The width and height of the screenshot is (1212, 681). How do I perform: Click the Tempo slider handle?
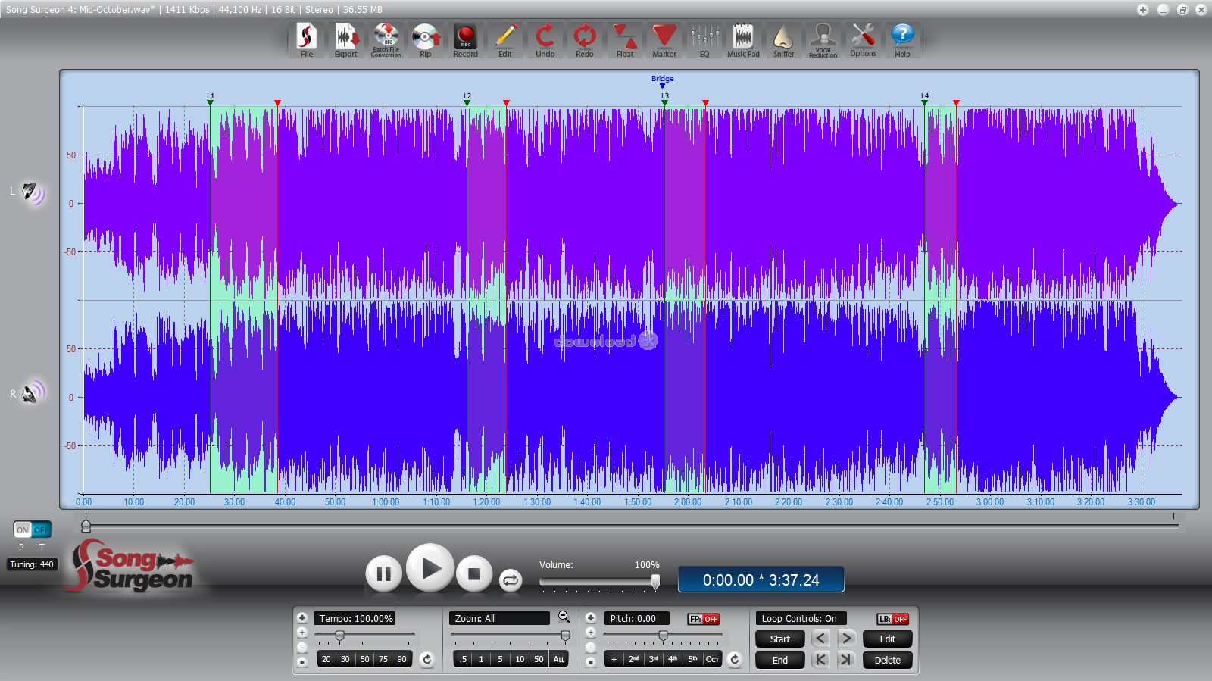point(339,636)
